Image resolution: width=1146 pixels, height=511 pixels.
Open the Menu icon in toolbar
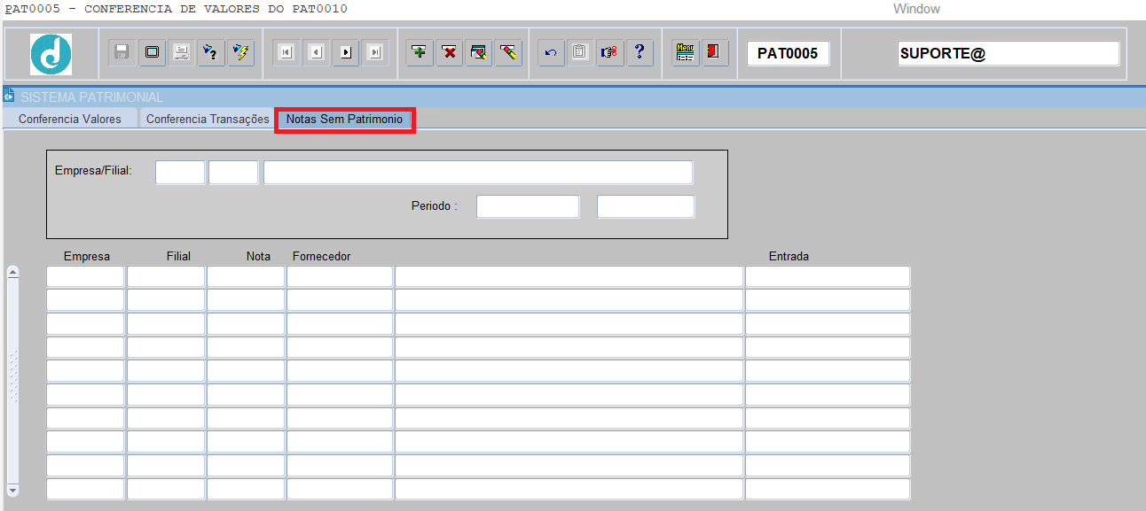[x=684, y=52]
